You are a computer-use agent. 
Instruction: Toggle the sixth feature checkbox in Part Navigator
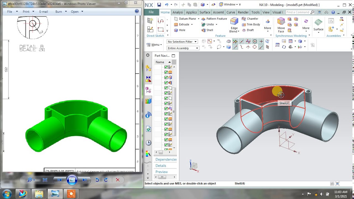166,93
